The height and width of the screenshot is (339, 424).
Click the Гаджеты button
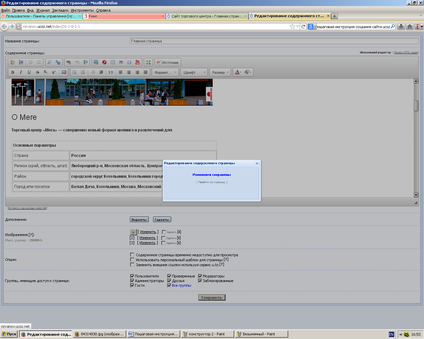point(162,219)
